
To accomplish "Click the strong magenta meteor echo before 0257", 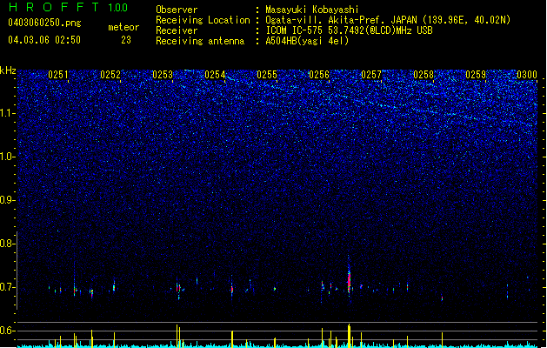I will (x=349, y=281).
